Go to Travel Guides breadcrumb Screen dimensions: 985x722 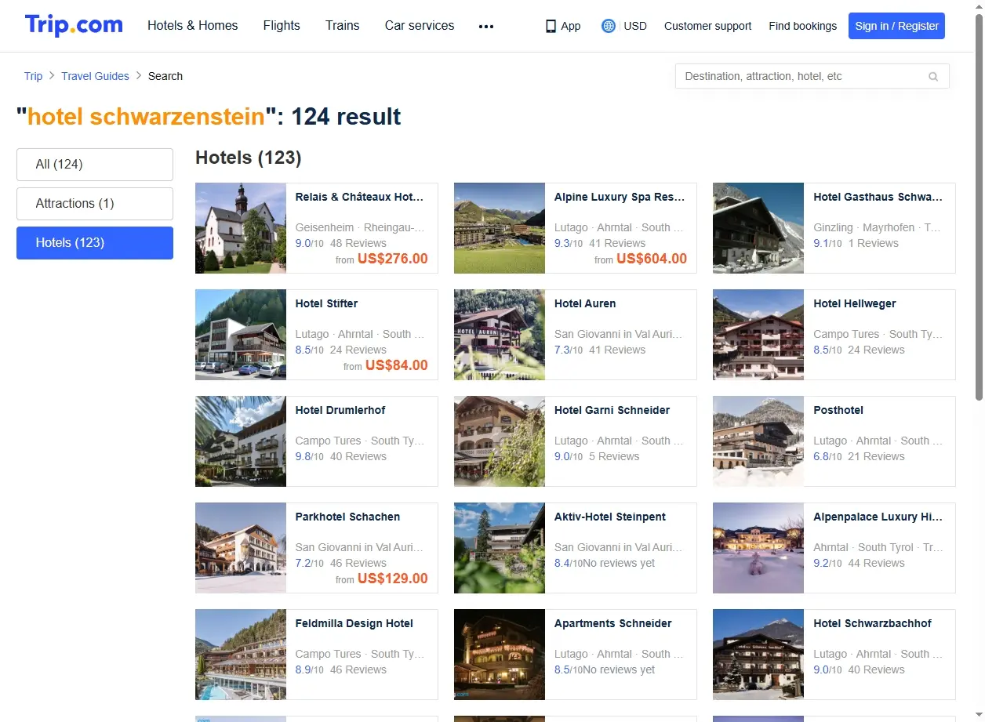(x=95, y=76)
